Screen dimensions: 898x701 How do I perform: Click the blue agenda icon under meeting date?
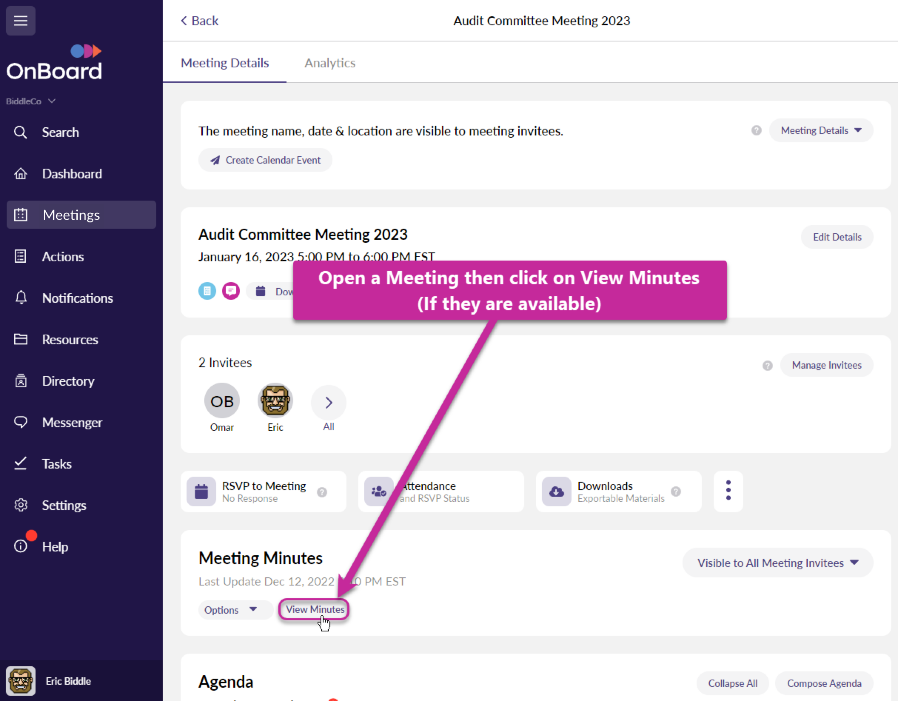207,291
